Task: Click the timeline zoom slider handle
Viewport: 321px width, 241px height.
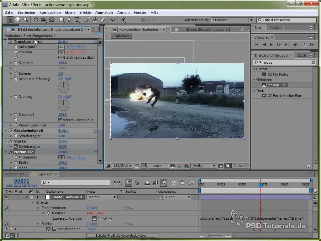Action: (208, 236)
